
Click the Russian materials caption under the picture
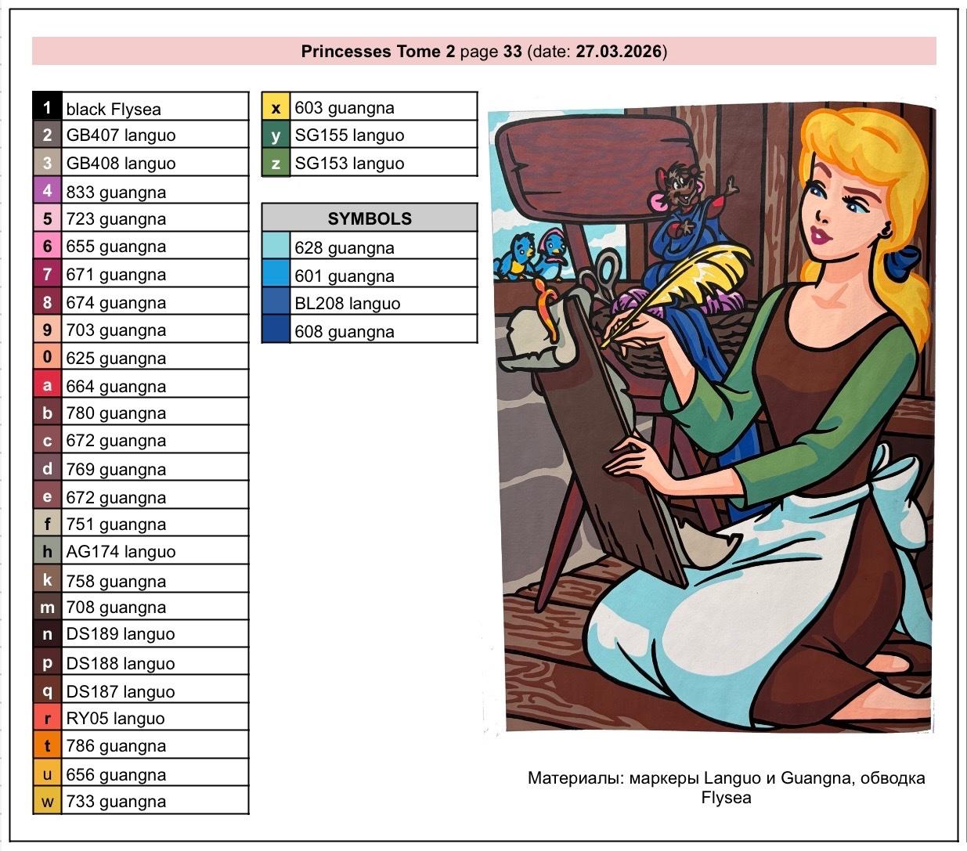(x=726, y=788)
